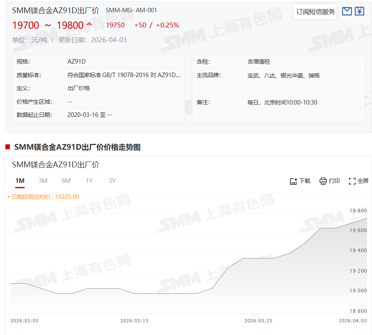Click the fullscreen brackets icon
The height and width of the screenshot is (335, 372).
[352, 181]
